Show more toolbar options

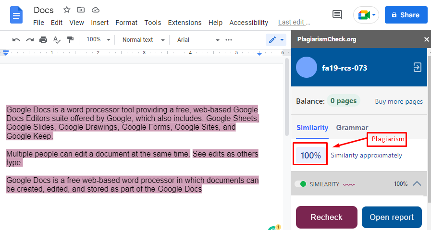click(x=229, y=40)
